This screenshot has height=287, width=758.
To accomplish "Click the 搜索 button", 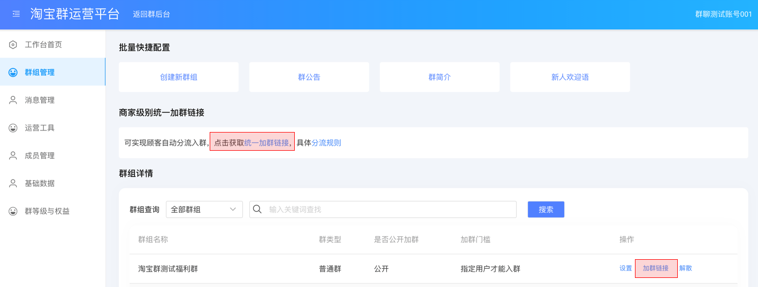I will 546,210.
